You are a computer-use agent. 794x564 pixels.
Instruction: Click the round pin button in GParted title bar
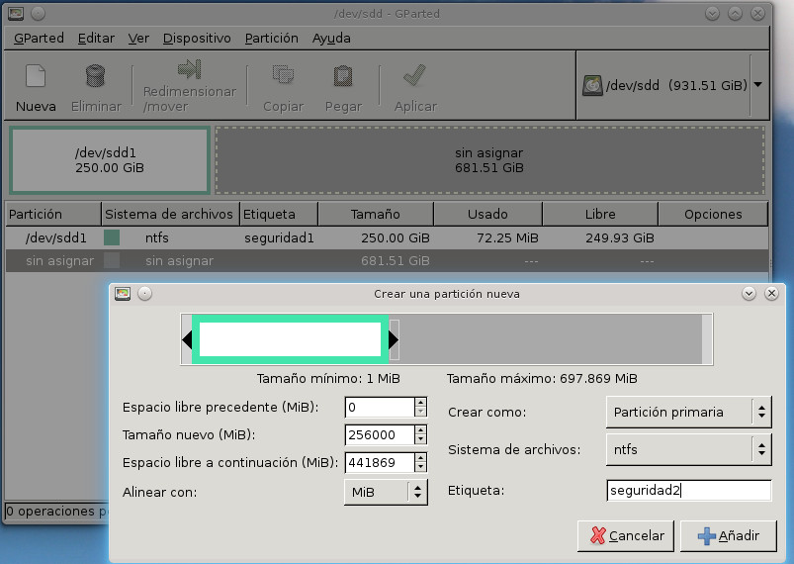click(38, 14)
